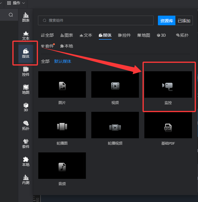Open the 图表 sidebar category

(x=26, y=17)
